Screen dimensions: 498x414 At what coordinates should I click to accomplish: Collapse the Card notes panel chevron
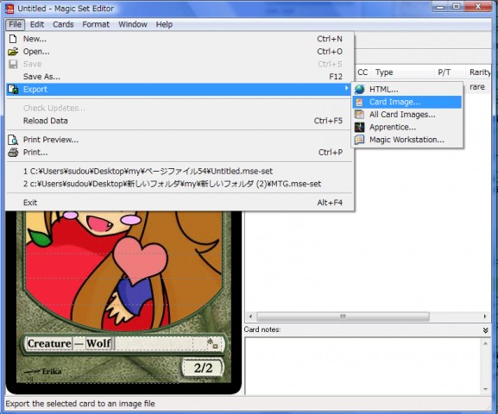point(485,330)
